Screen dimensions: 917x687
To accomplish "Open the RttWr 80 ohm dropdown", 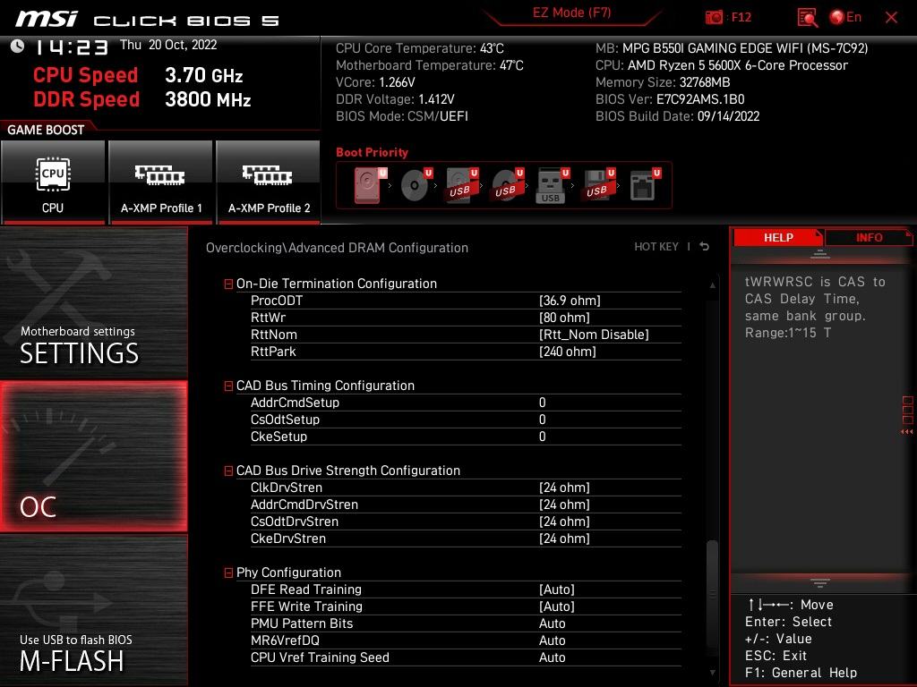I will (x=564, y=318).
